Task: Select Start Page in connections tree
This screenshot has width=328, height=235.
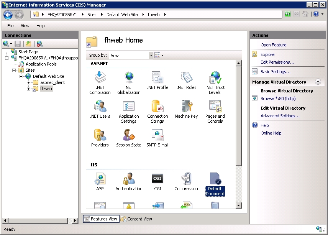Action: coord(28,52)
